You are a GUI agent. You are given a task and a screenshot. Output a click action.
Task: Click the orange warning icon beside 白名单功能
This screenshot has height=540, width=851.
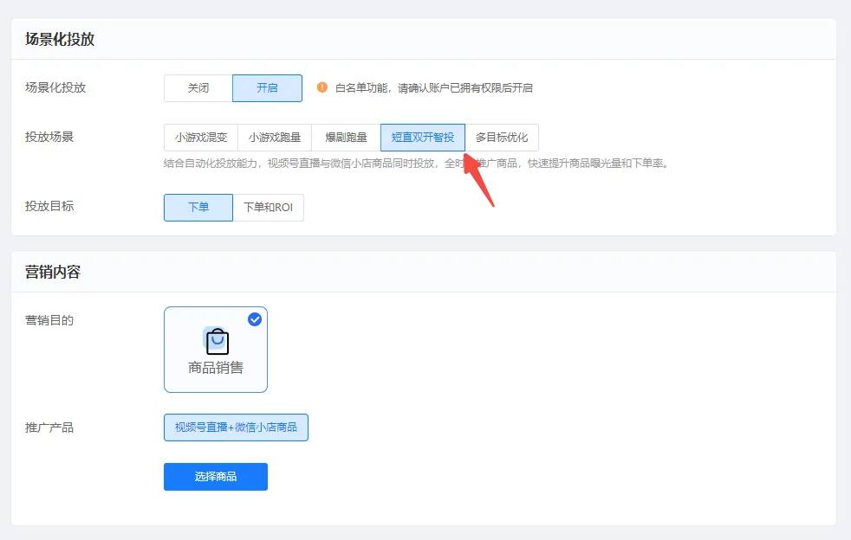322,87
